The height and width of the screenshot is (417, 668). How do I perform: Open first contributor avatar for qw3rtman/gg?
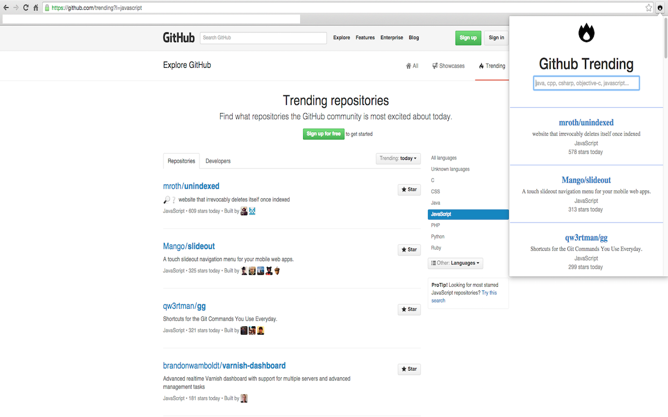point(244,330)
